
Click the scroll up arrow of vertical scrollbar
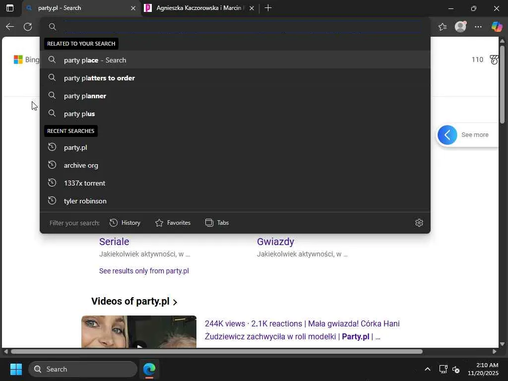point(502,41)
